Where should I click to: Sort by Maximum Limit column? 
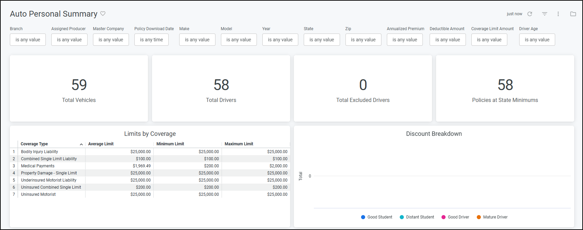[239, 144]
